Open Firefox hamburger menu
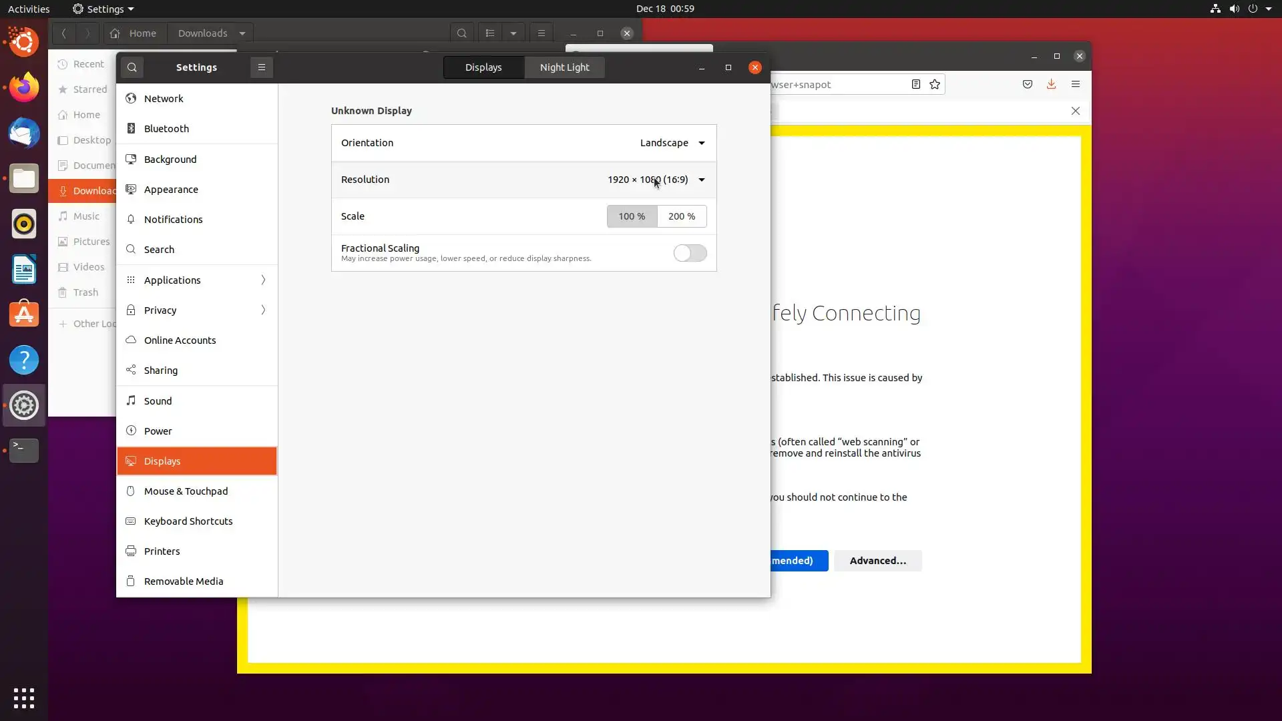The width and height of the screenshot is (1282, 721). click(x=1075, y=84)
